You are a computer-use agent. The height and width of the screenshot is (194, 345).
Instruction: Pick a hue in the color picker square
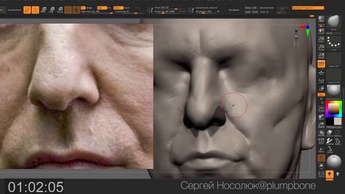point(334,109)
